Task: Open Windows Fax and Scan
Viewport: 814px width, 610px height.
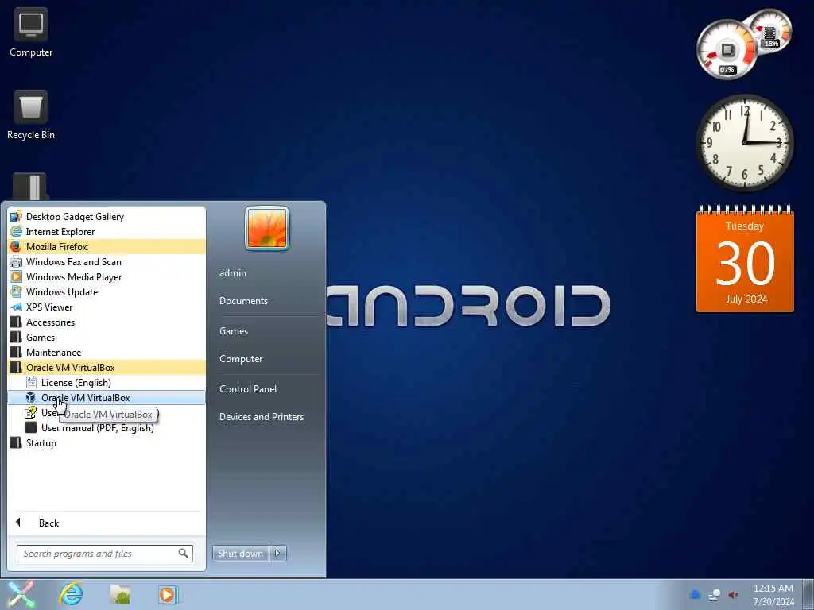Action: [107, 262]
